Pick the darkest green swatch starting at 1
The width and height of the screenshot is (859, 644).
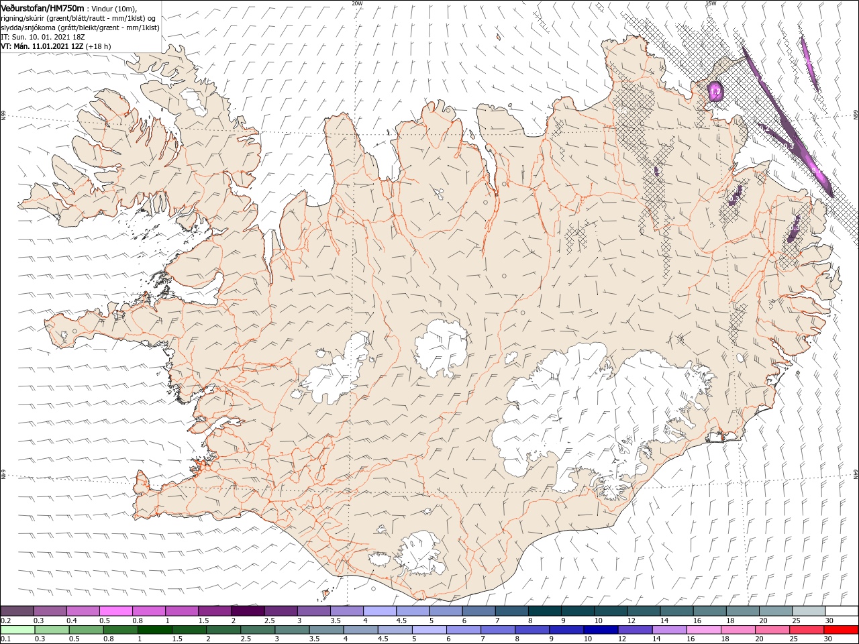(154, 630)
